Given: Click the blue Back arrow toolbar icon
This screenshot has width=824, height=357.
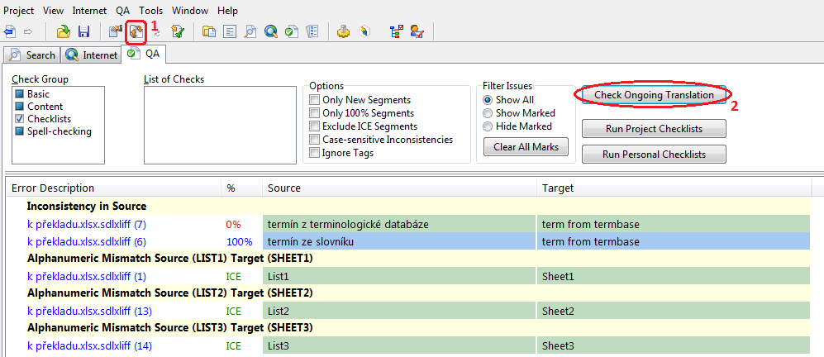Looking at the screenshot, I should [9, 32].
